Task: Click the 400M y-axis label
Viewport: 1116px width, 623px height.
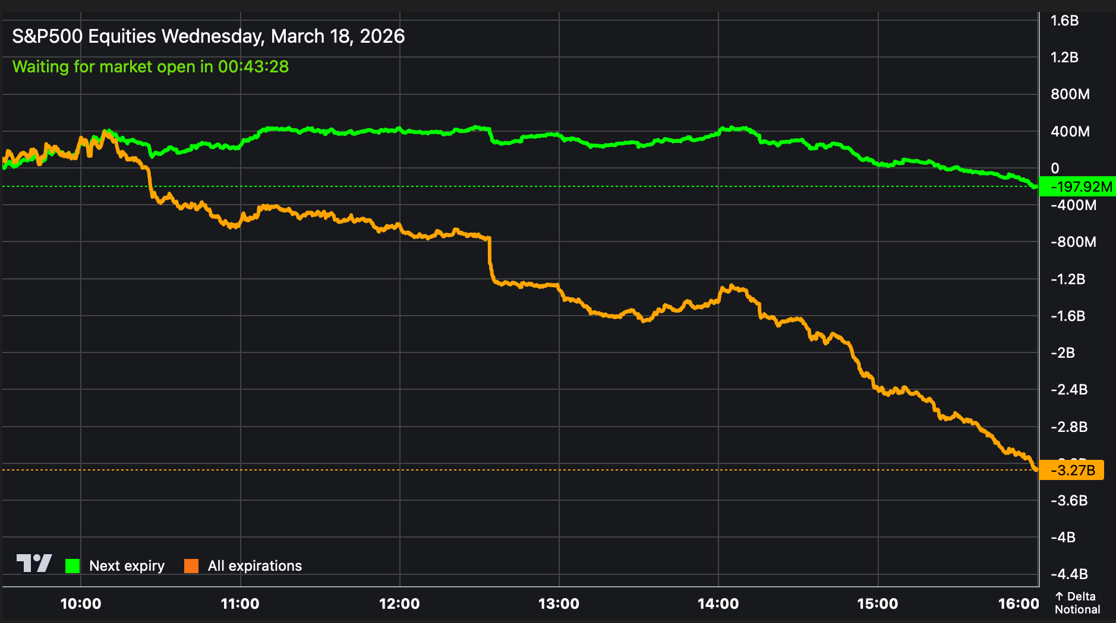Action: tap(1070, 132)
